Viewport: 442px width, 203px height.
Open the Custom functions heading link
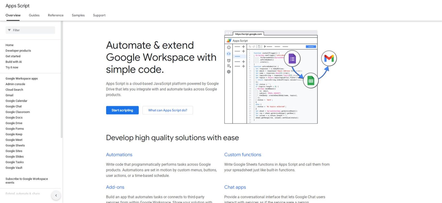point(243,155)
